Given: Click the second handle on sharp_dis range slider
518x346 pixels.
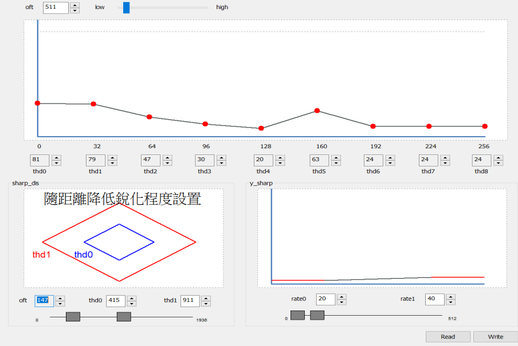Looking at the screenshot, I should tap(124, 317).
